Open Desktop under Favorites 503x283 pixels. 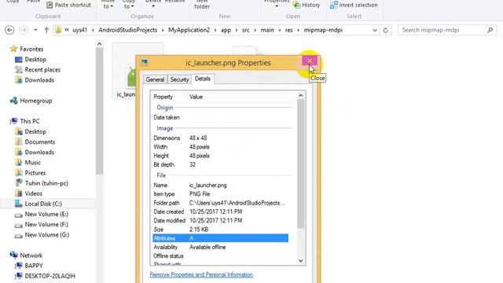35,60
